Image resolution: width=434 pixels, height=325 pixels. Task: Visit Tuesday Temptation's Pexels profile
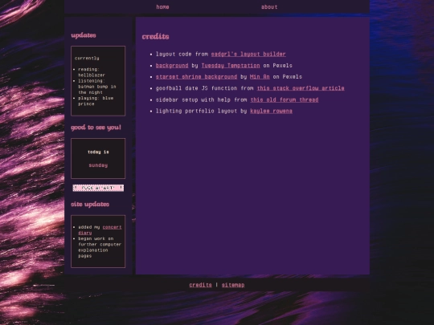tap(231, 66)
